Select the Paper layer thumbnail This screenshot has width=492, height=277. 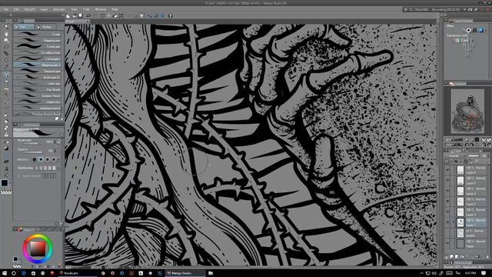[460, 243]
